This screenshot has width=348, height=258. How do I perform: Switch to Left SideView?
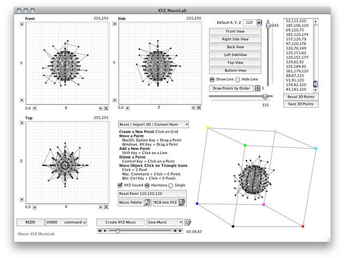pyautogui.click(x=235, y=55)
